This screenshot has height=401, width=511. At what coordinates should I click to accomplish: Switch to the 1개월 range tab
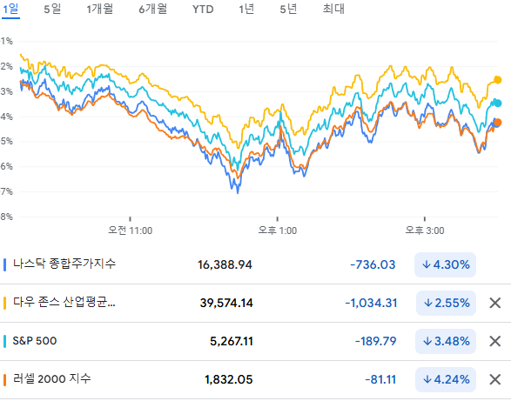click(x=100, y=9)
